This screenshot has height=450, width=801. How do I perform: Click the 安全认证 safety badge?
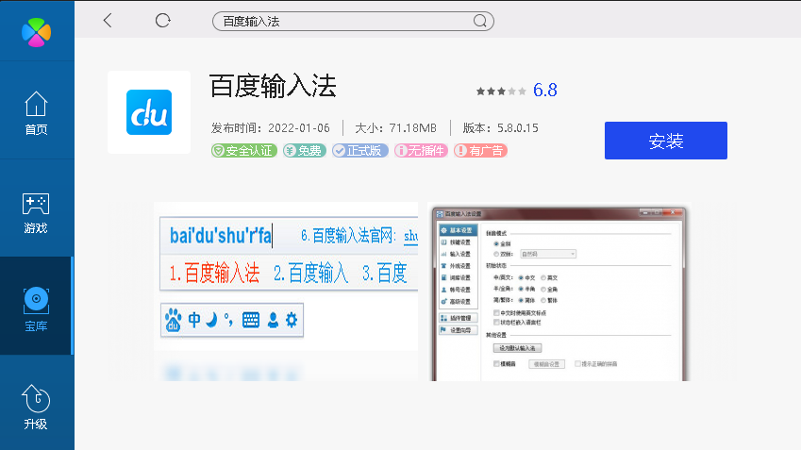(x=244, y=151)
